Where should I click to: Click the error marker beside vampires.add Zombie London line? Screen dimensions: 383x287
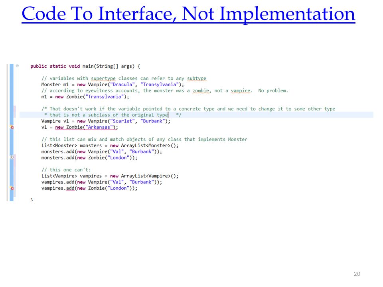[12, 188]
